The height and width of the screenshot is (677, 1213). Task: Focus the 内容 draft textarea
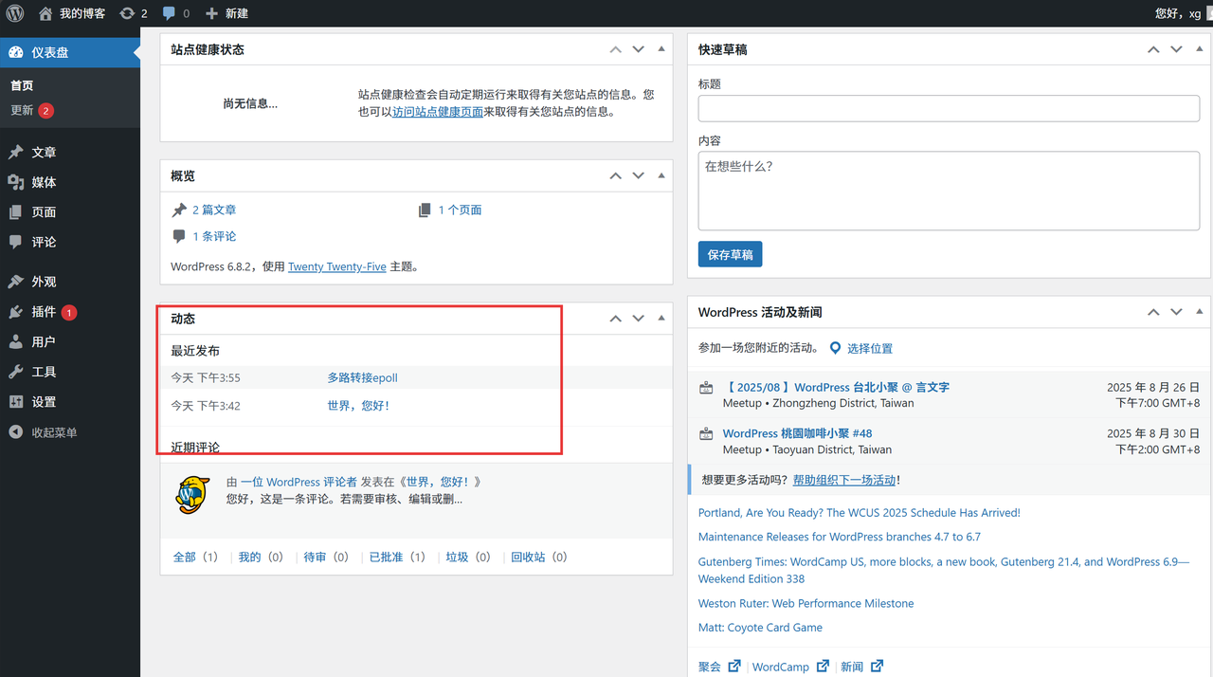pyautogui.click(x=949, y=191)
